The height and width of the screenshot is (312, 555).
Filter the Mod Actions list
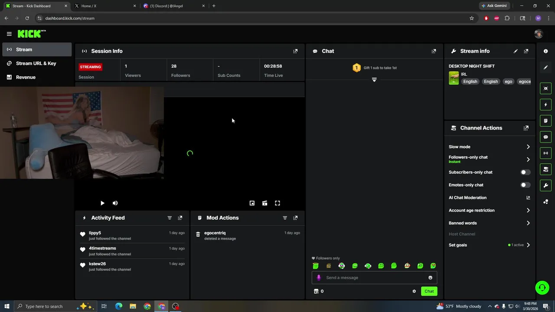pyautogui.click(x=285, y=218)
